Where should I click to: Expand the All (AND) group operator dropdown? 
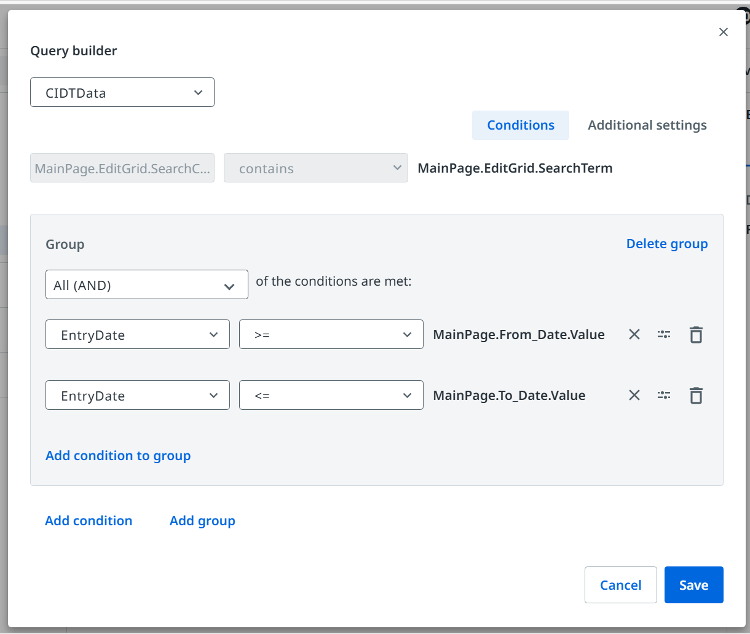(x=147, y=285)
